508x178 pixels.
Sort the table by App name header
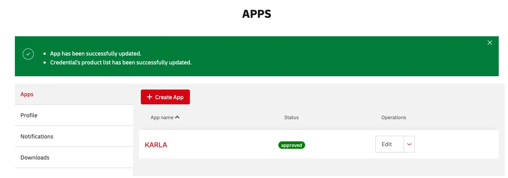coord(162,117)
